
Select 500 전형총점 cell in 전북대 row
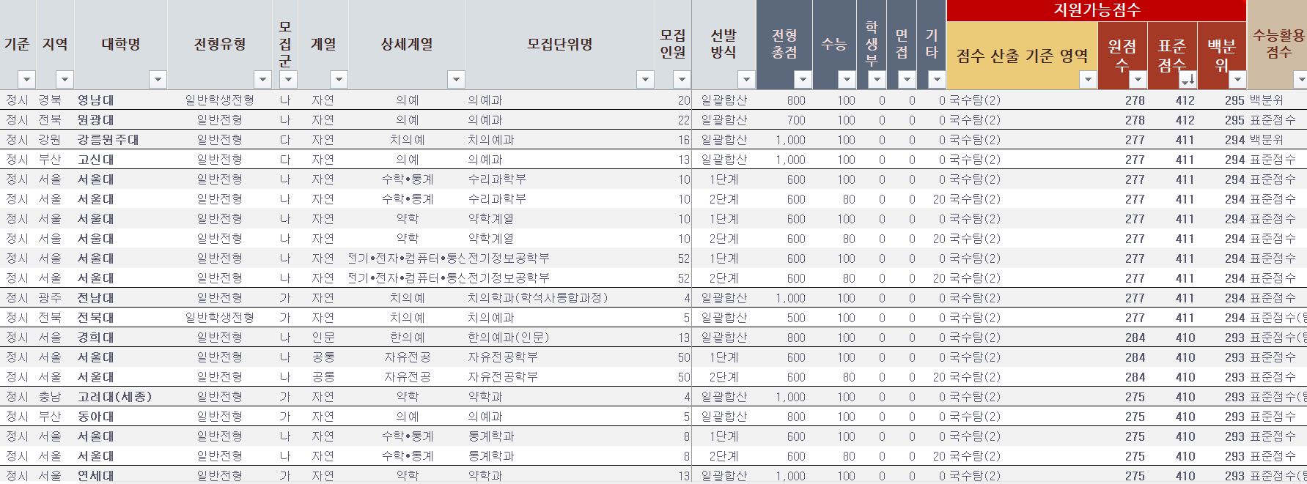[x=784, y=318]
